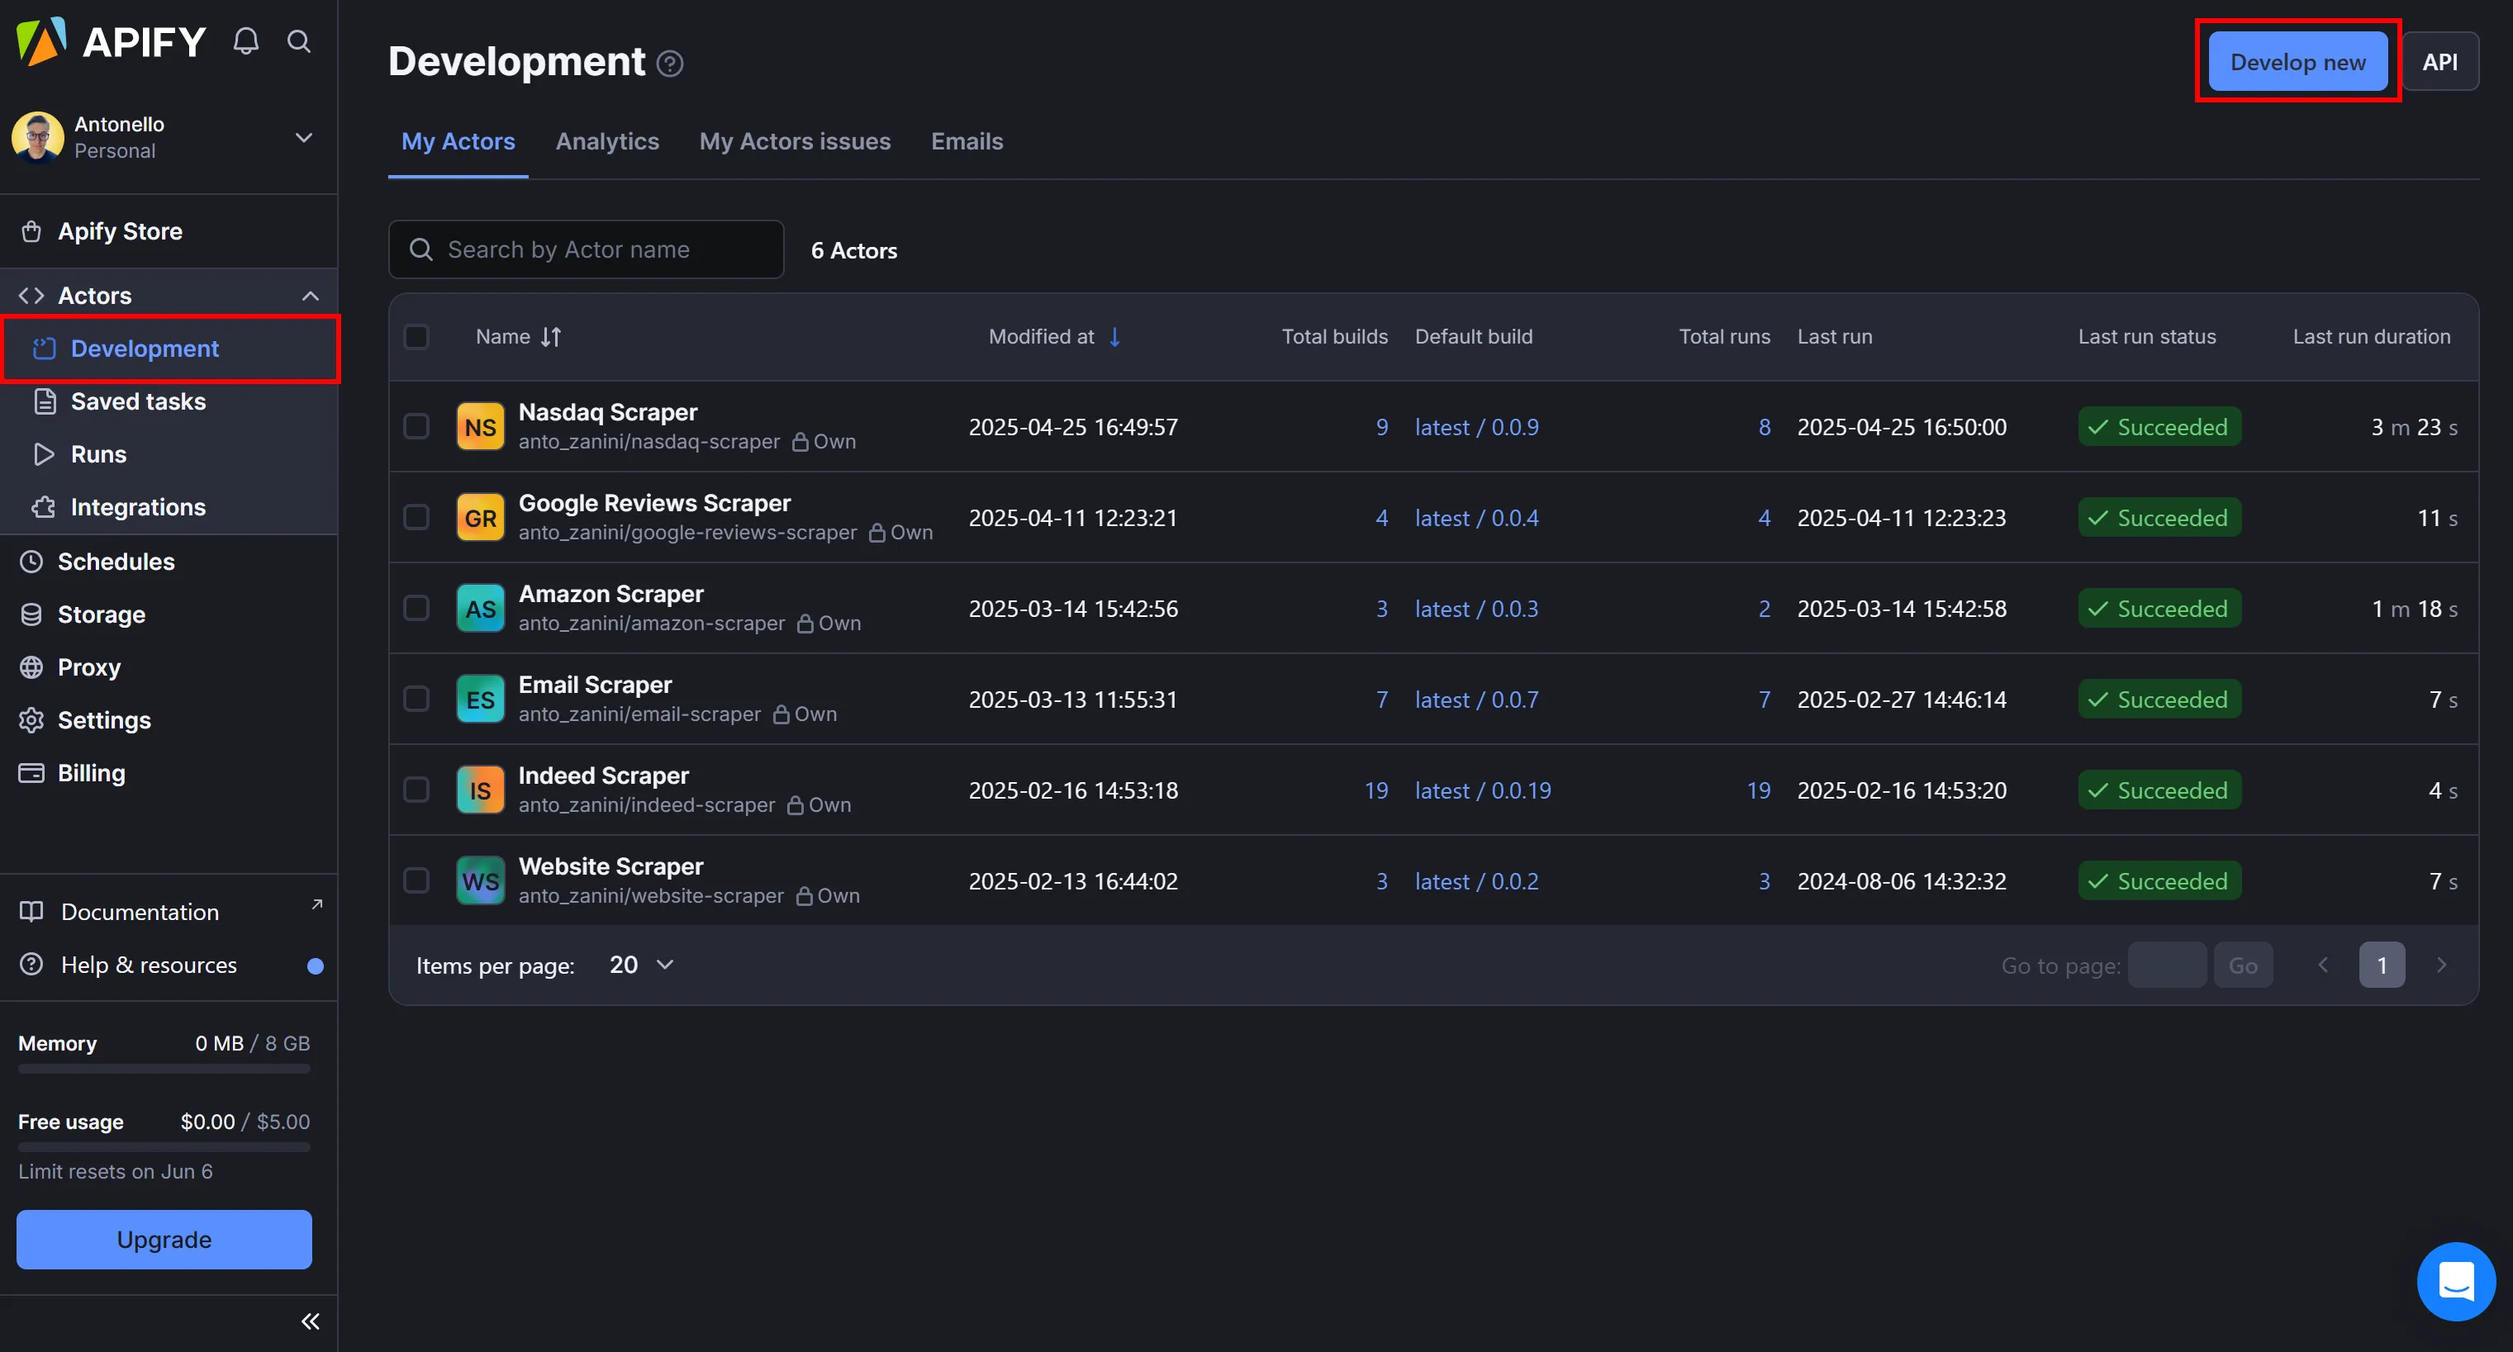The height and width of the screenshot is (1352, 2513).
Task: Open Items per page dropdown
Action: [642, 965]
